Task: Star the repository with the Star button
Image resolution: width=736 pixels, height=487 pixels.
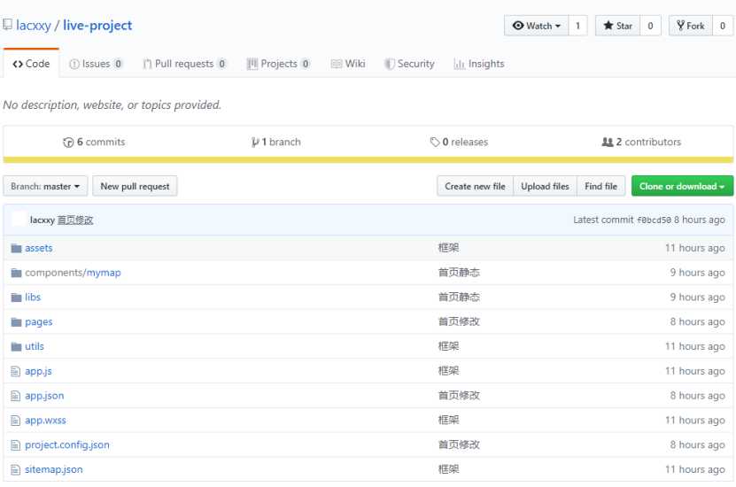Action: point(617,26)
